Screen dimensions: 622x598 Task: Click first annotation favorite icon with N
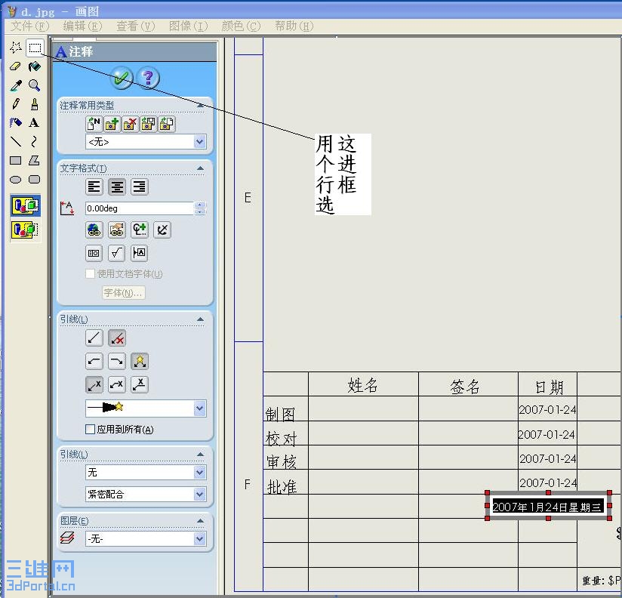[94, 124]
